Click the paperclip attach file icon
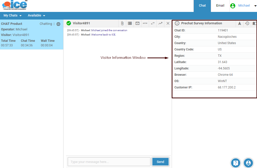 coord(122,23)
